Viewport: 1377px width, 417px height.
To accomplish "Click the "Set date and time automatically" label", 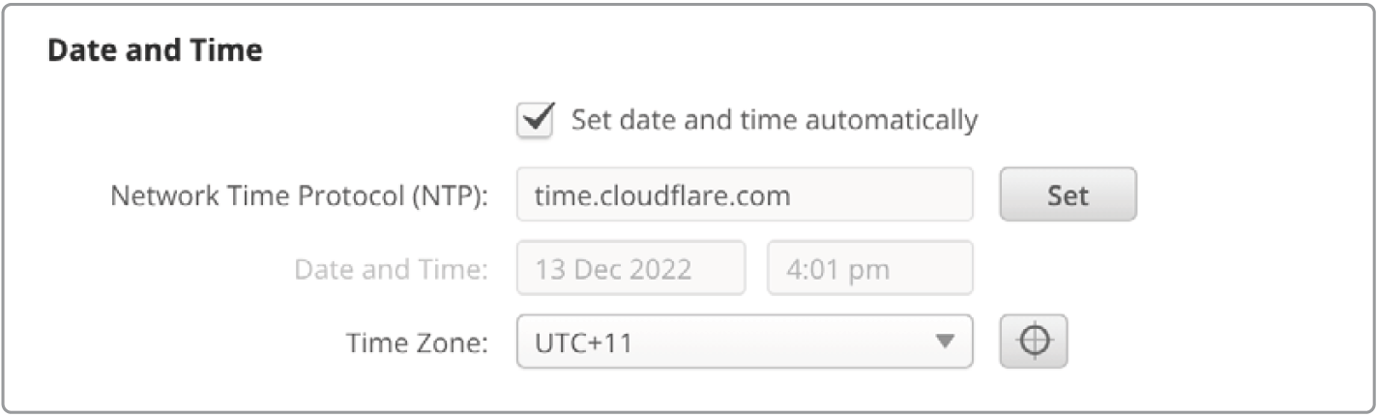I will 774,120.
